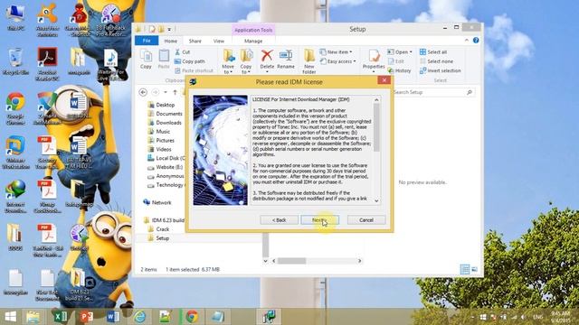Open Excel from the taskbar
579x325 pixels.
coord(60,317)
